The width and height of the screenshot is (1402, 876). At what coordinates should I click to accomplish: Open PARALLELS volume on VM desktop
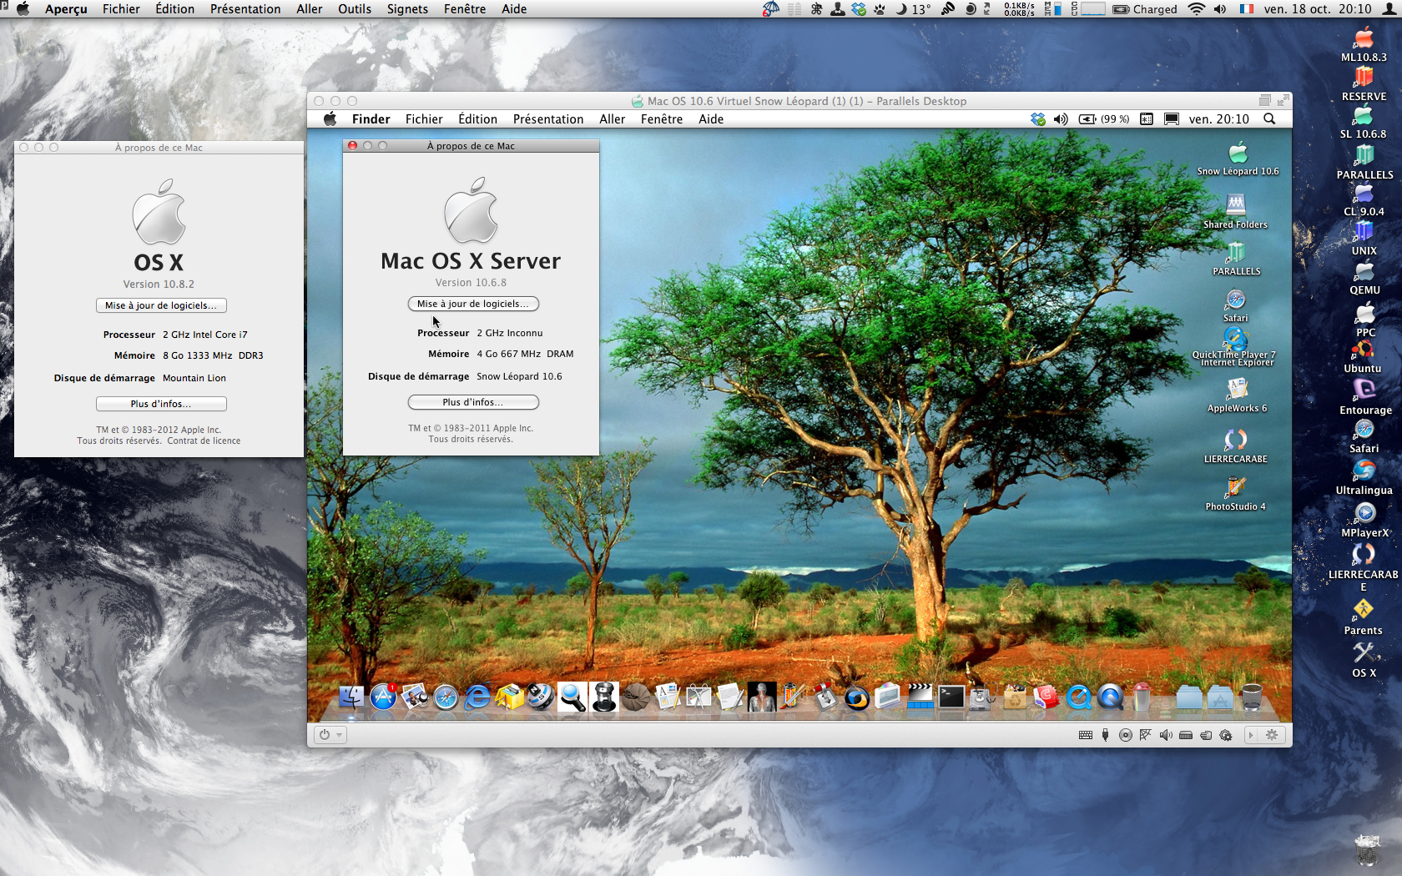point(1237,259)
